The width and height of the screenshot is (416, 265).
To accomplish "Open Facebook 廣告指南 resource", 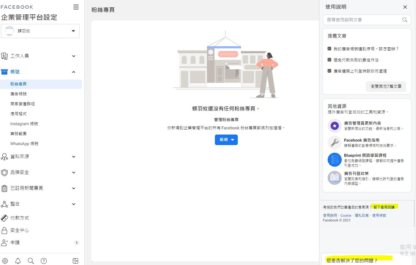I will 362,140.
